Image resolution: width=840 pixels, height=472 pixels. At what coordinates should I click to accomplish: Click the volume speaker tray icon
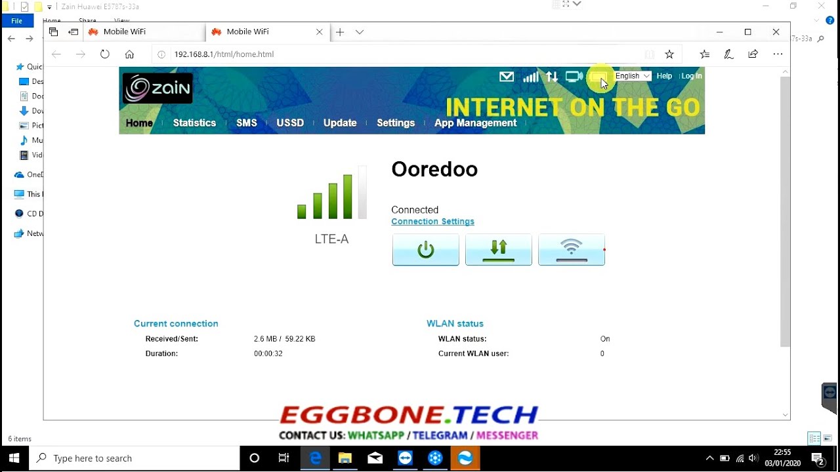click(753, 458)
